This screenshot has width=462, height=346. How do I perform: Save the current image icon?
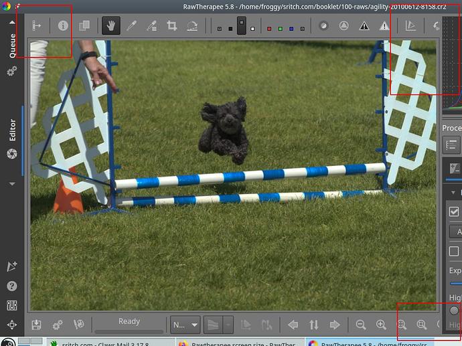(x=36, y=325)
